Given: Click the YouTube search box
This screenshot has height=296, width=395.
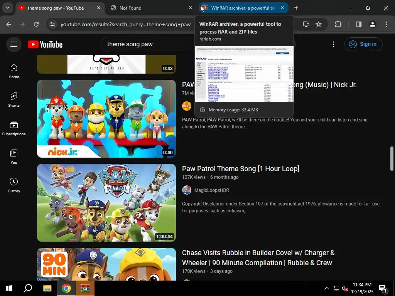Looking at the screenshot, I should (147, 44).
